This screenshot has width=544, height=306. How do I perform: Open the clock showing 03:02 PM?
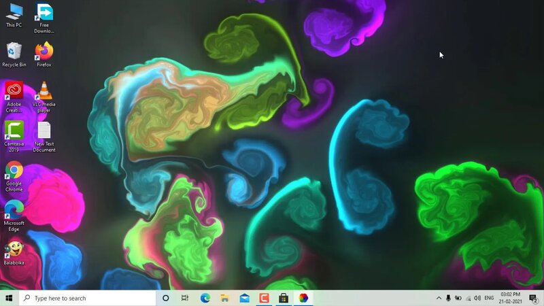(511, 298)
